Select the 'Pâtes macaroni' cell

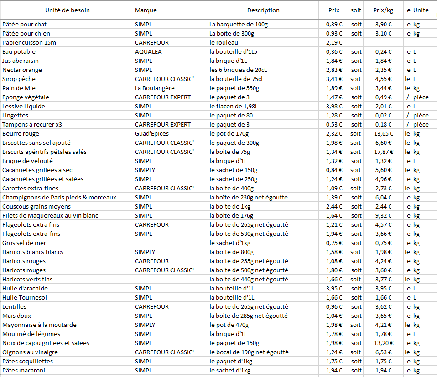(68, 371)
